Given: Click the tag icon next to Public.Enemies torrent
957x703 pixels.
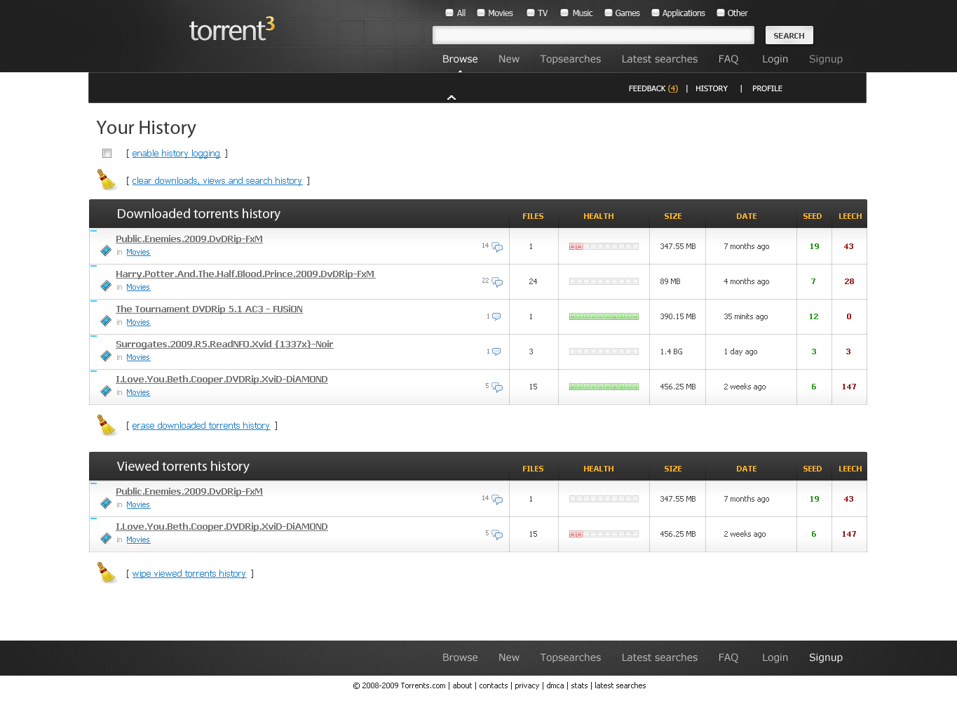Looking at the screenshot, I should click(105, 250).
